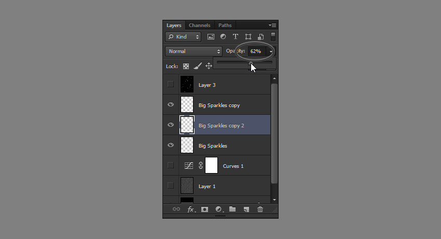Open the Opacity slider dropdown arrow
Viewport: 441px width, 239px height.
(x=270, y=51)
